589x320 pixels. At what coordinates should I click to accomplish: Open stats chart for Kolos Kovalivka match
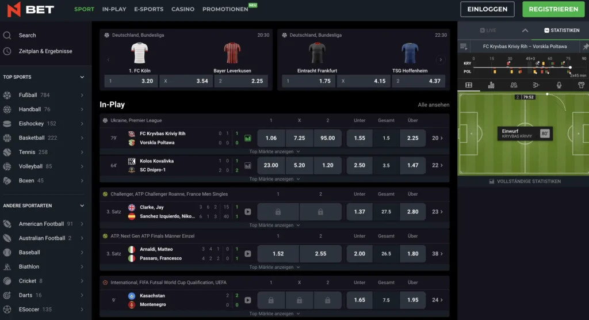pyautogui.click(x=247, y=165)
